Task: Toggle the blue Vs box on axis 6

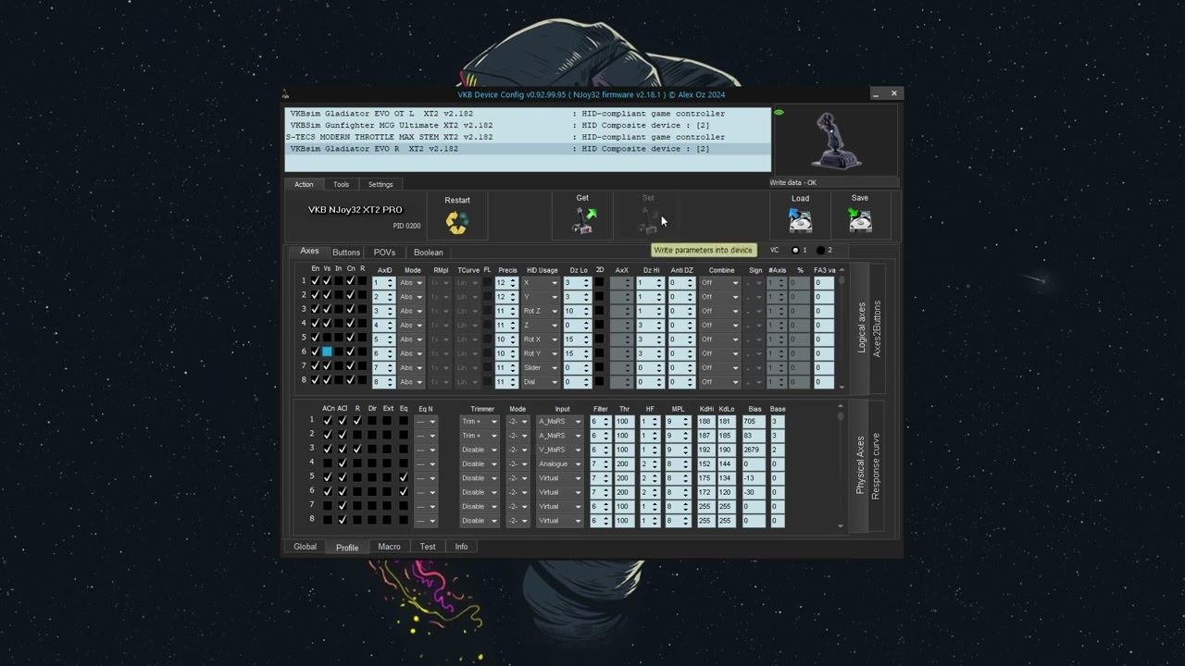Action: click(x=327, y=351)
